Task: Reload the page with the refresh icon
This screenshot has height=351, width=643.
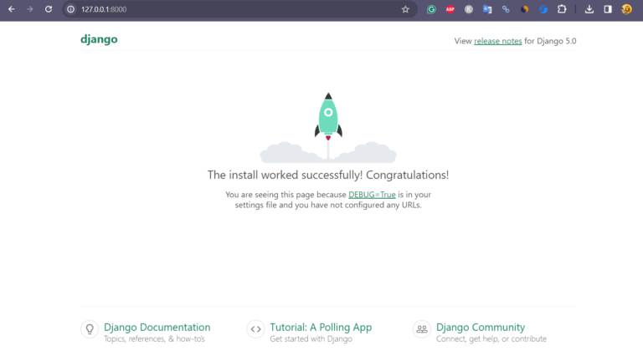Action: 49,9
